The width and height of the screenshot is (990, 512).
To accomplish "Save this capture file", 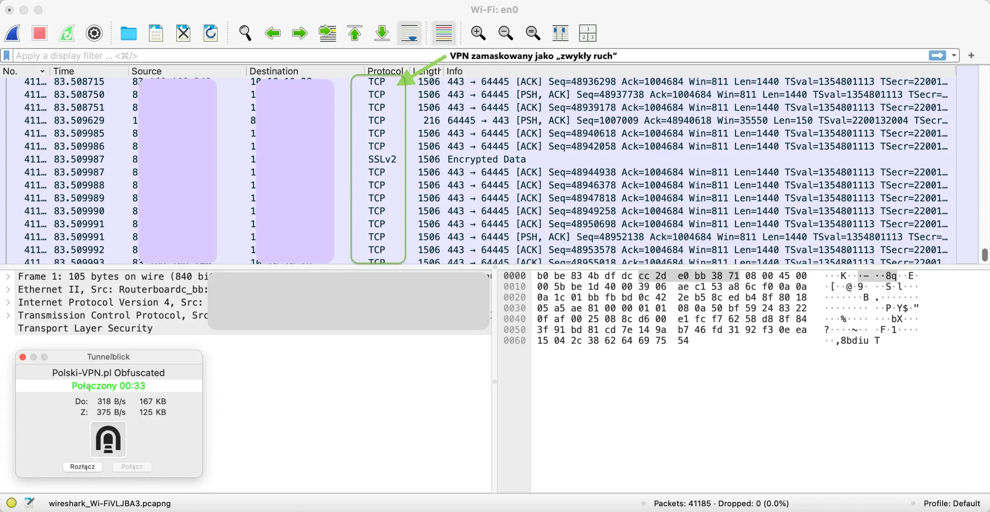I will (156, 33).
